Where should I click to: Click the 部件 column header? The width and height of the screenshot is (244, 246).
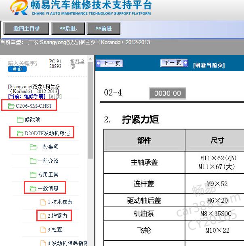click(x=144, y=140)
